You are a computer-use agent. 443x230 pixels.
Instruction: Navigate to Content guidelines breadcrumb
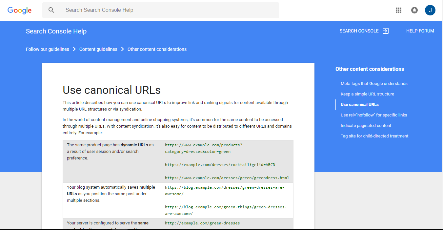[x=98, y=49]
